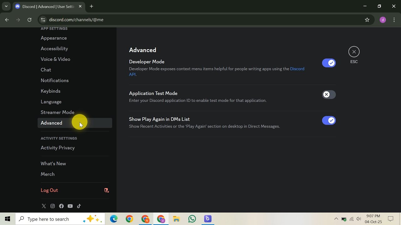Screen dimensions: 401x225
Task: Open Chrome with orange N profile badge
Action: pyautogui.click(x=145, y=219)
